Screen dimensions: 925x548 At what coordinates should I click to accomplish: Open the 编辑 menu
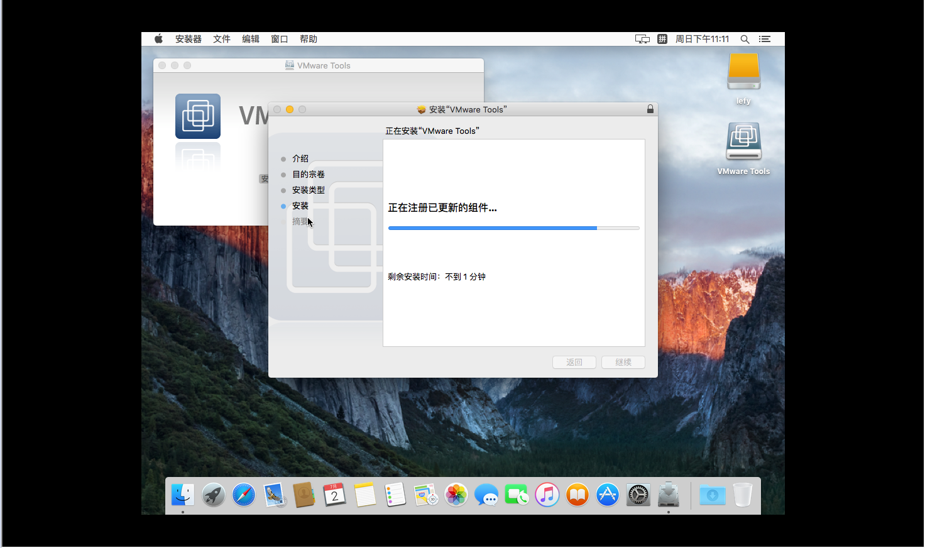(x=251, y=39)
